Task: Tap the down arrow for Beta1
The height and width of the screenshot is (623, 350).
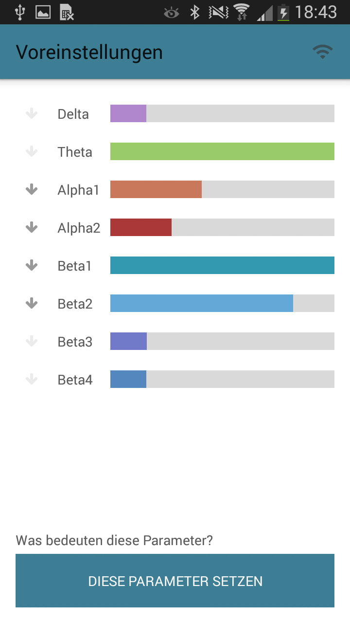Action: click(x=32, y=266)
